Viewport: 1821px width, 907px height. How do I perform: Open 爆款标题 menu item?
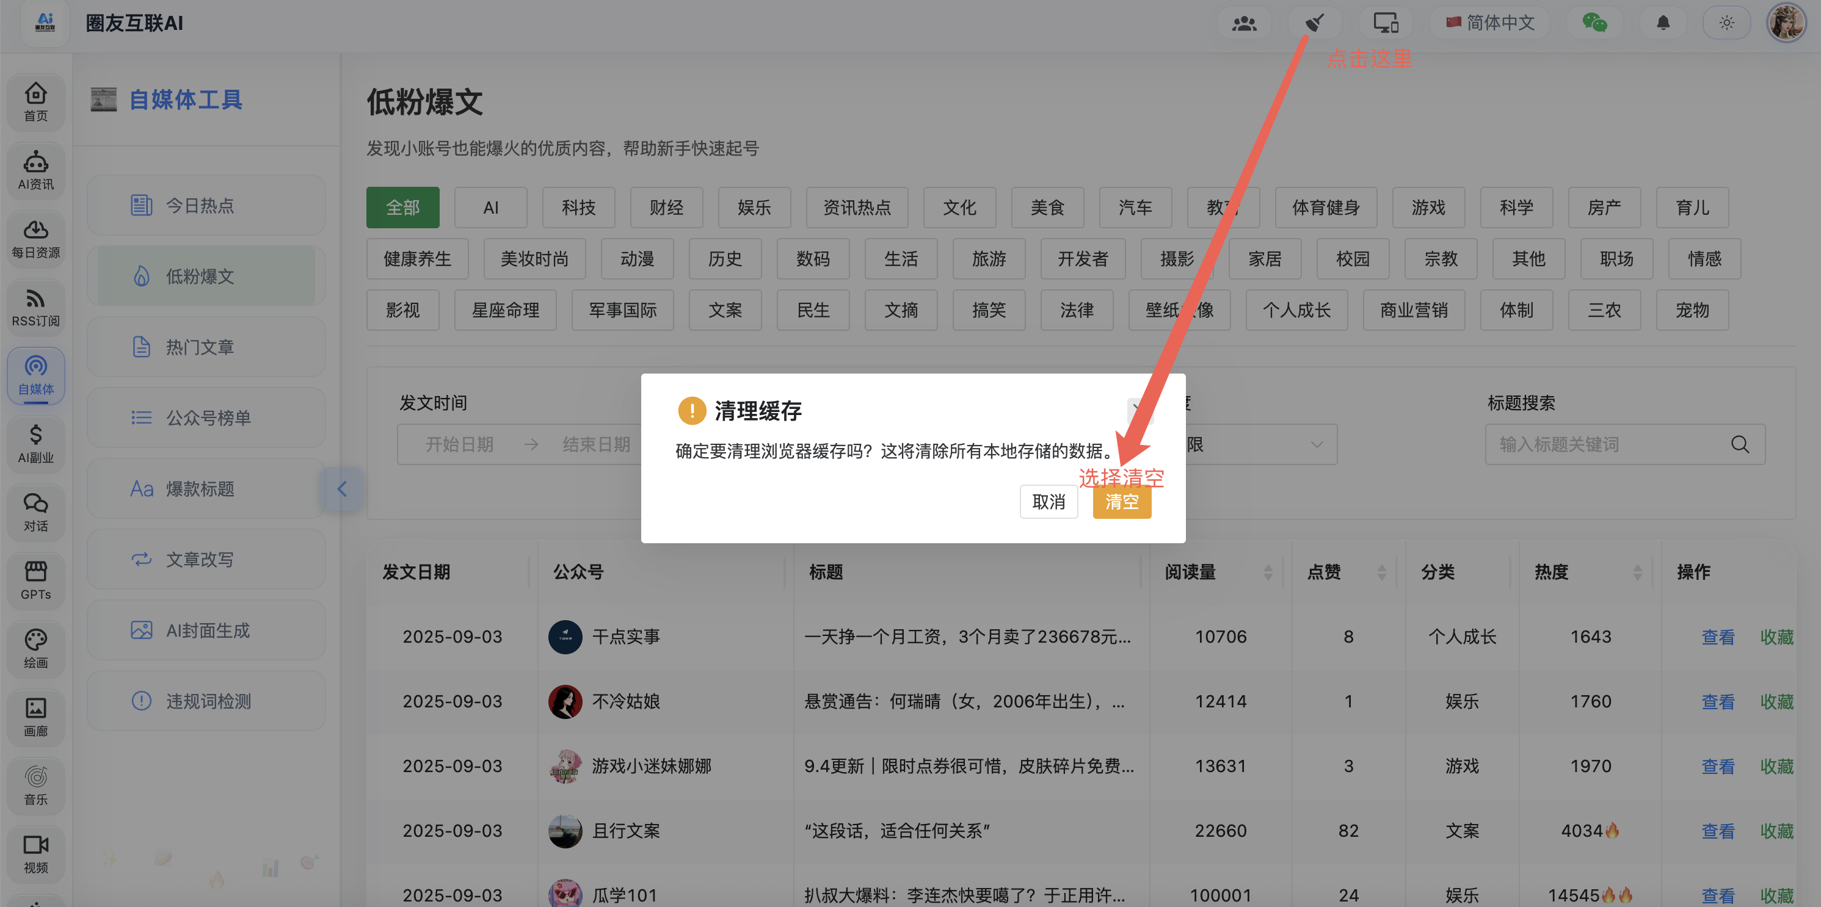pyautogui.click(x=206, y=489)
